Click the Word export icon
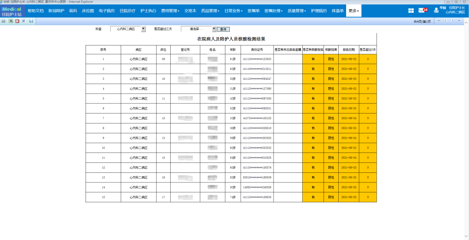Screen dimensions: 469x240 coord(24,21)
